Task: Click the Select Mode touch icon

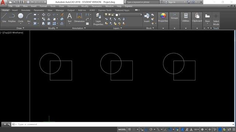Action: pyautogui.click(x=216, y=19)
